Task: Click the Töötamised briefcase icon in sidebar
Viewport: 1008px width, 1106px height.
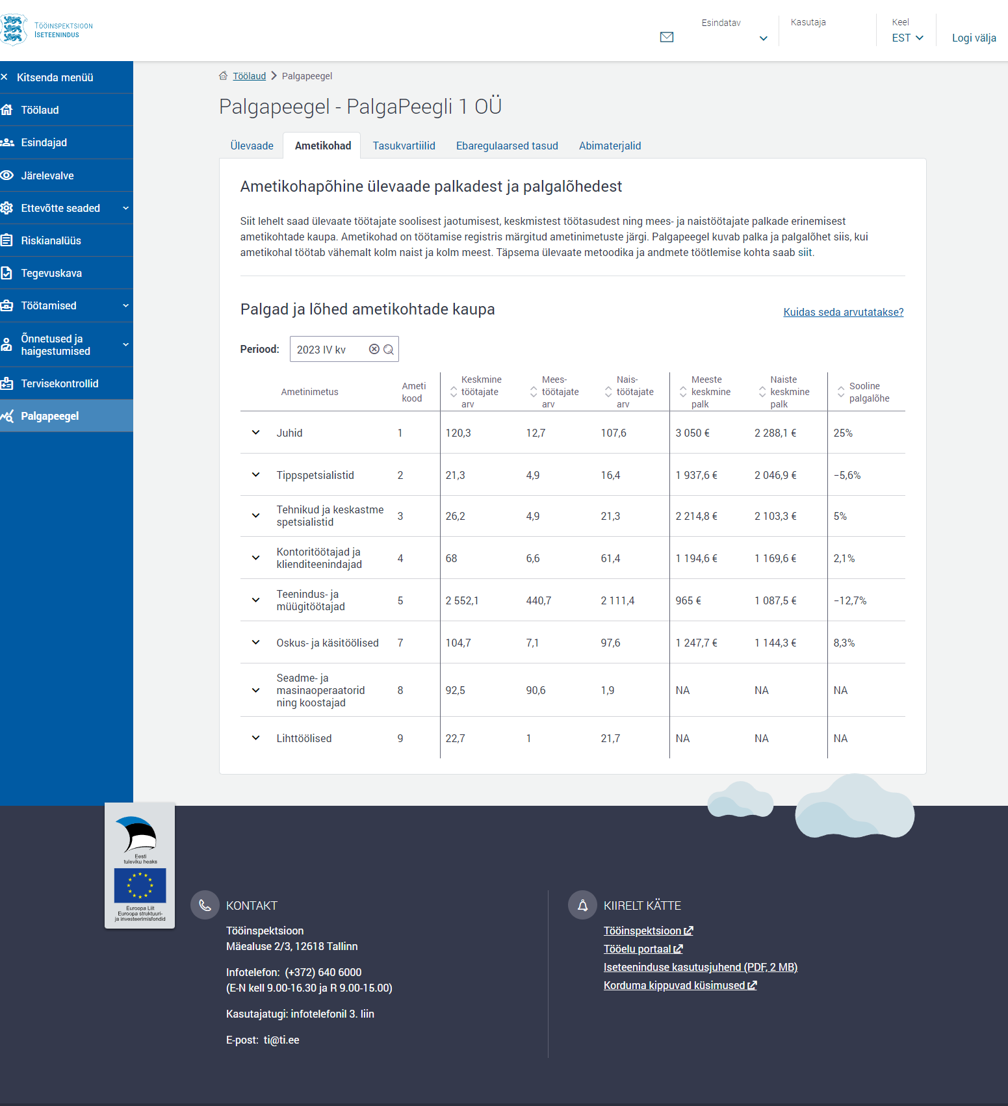Action: pos(7,305)
